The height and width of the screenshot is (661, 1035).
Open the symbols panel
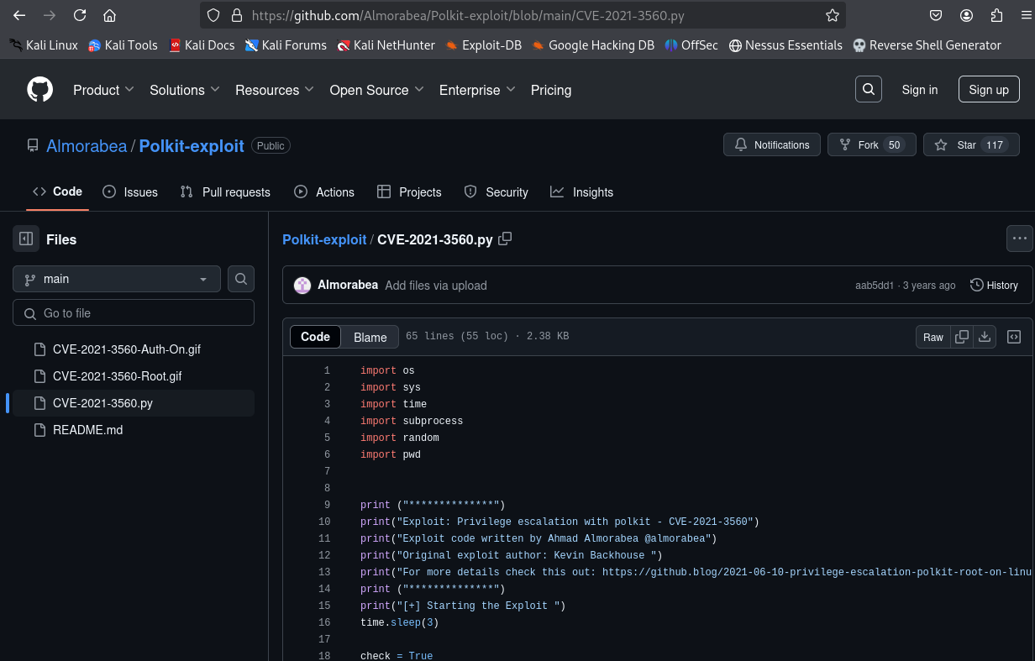click(1014, 337)
